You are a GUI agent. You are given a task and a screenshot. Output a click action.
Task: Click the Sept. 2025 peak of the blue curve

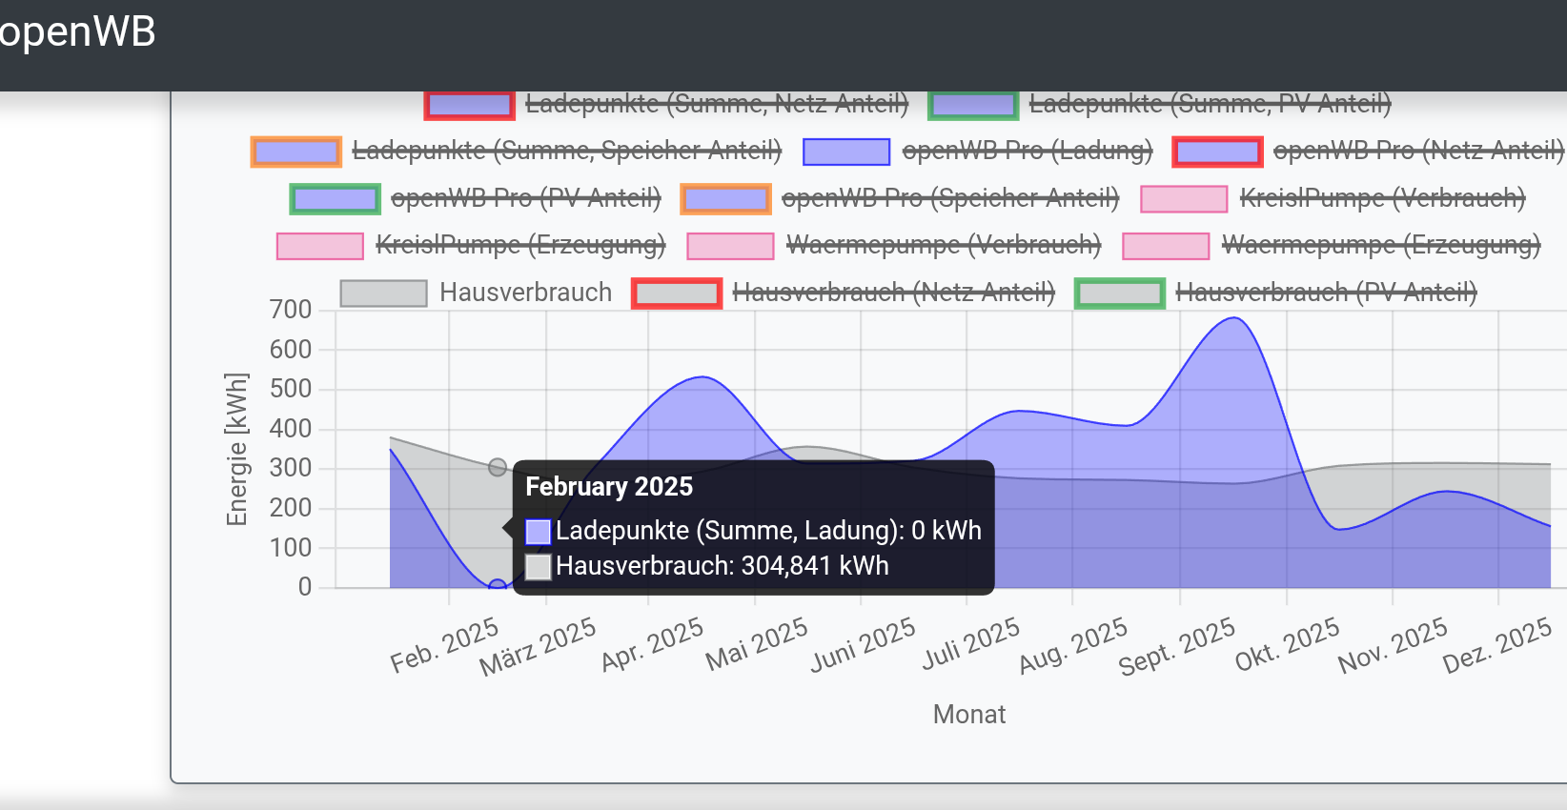tap(1233, 318)
